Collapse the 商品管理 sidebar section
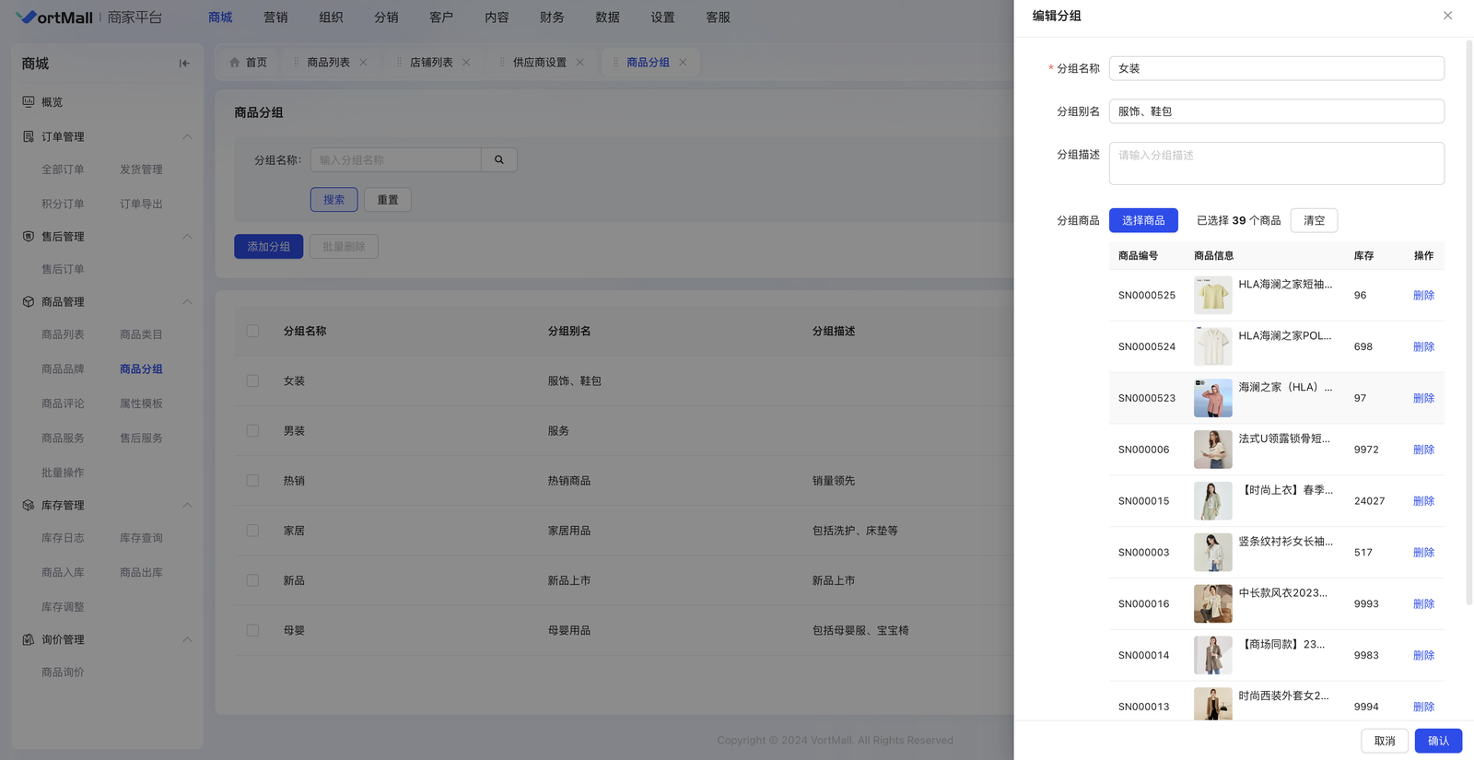 point(187,302)
